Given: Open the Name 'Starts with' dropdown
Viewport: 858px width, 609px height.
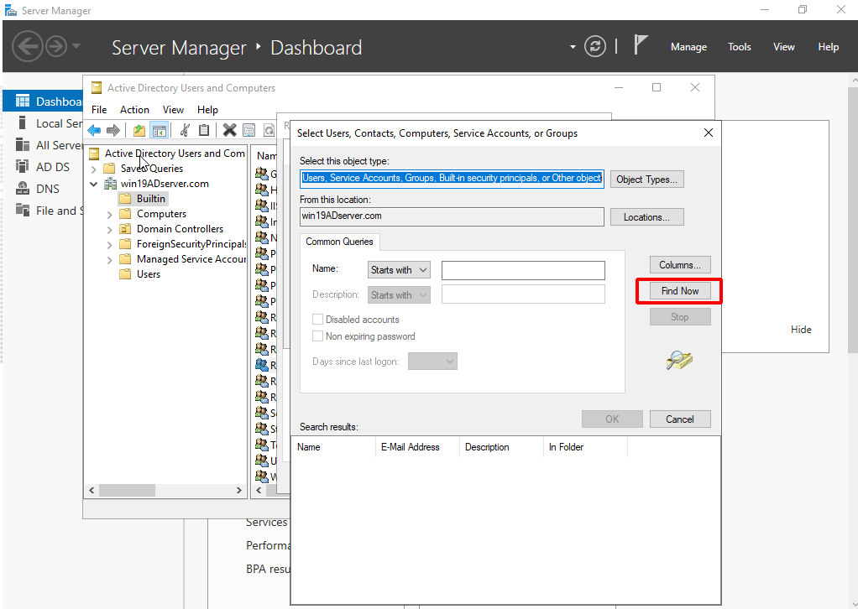Looking at the screenshot, I should click(x=399, y=270).
